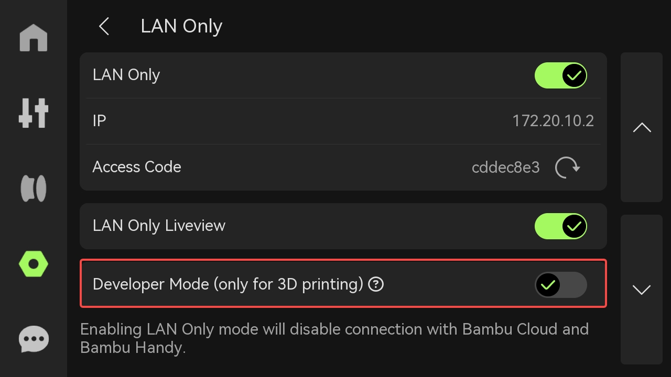Select the Bambu Cloud warning text
Viewport: 671px width, 377px height.
[334, 338]
